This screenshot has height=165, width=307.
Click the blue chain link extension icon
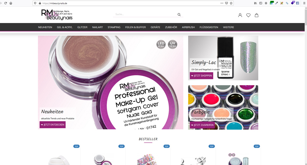click(287, 3)
